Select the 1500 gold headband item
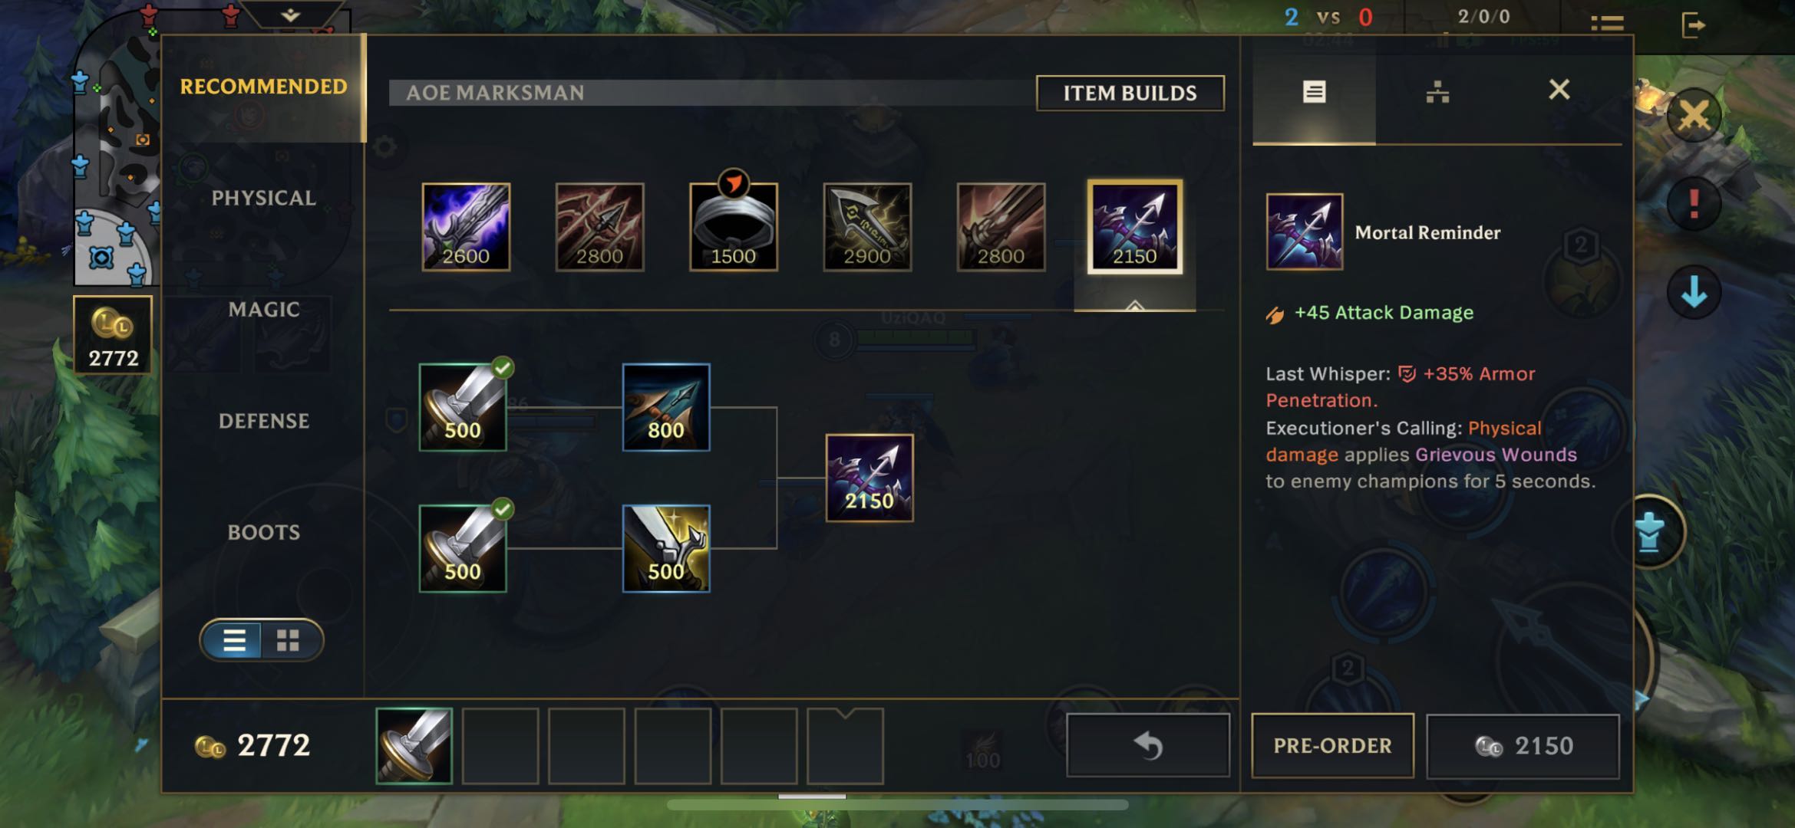Screen dimensions: 1795x828 click(x=734, y=227)
